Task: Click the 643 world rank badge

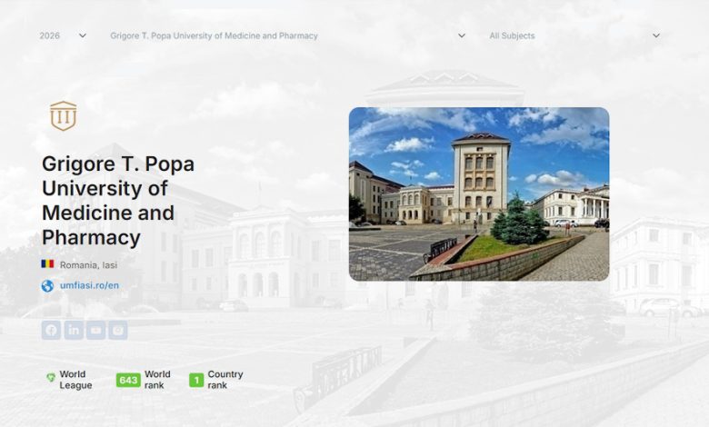Action: (x=128, y=380)
